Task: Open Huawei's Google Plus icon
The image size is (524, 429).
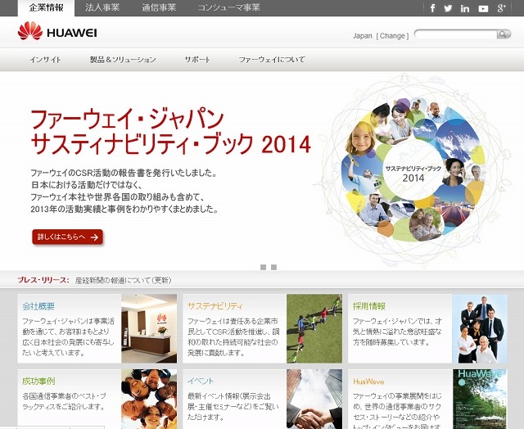Action: (x=501, y=8)
